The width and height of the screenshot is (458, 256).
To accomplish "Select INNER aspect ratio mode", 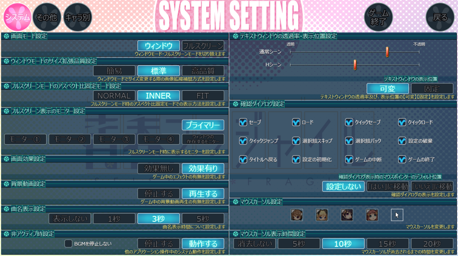I will (159, 96).
